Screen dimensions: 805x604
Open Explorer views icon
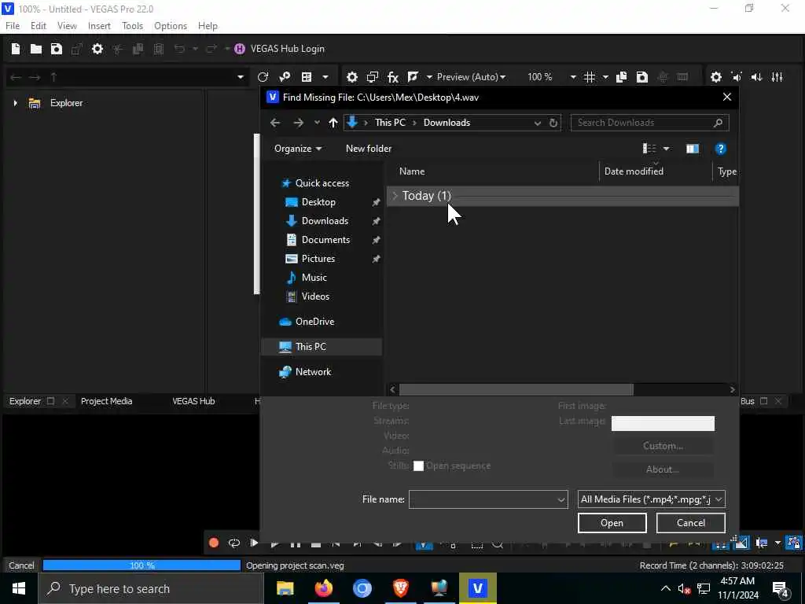click(307, 77)
